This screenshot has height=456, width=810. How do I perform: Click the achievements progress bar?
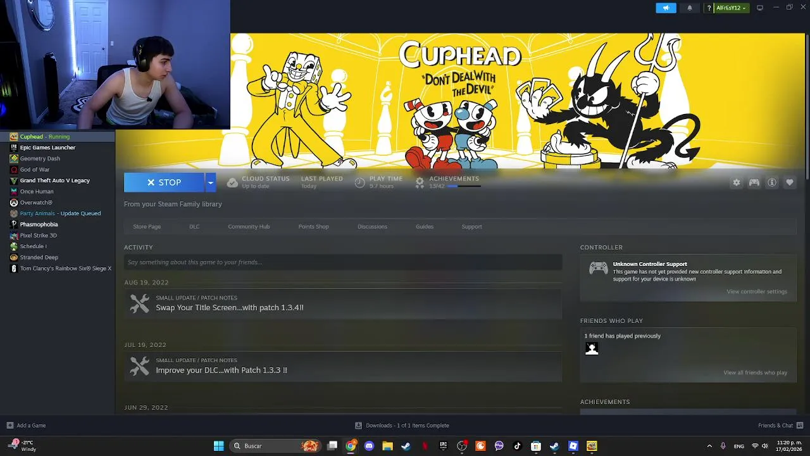(463, 186)
